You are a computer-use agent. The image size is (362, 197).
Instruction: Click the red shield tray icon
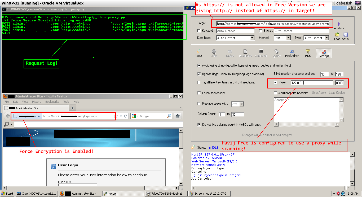point(338,194)
